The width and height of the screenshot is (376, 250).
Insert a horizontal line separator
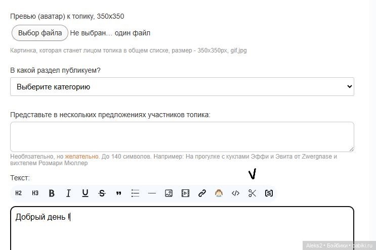tap(152, 193)
